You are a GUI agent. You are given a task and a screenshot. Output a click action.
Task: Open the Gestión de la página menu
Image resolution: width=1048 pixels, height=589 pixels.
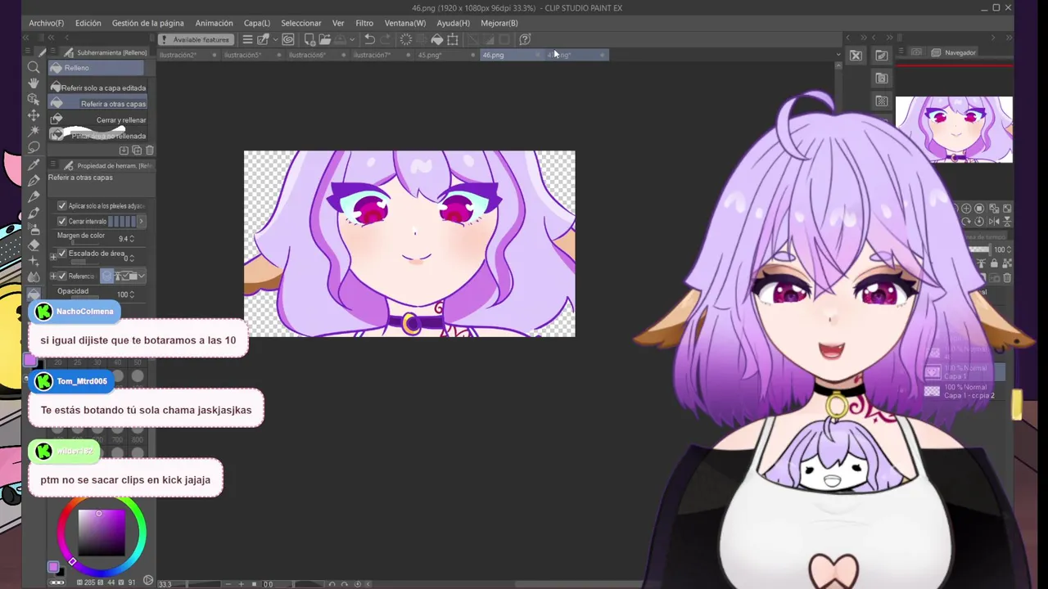[147, 23]
